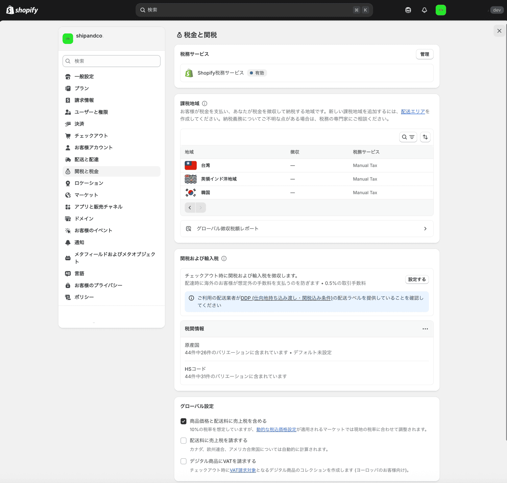Open the 配送エリア link
Screen dimensions: 507x483
pos(413,111)
